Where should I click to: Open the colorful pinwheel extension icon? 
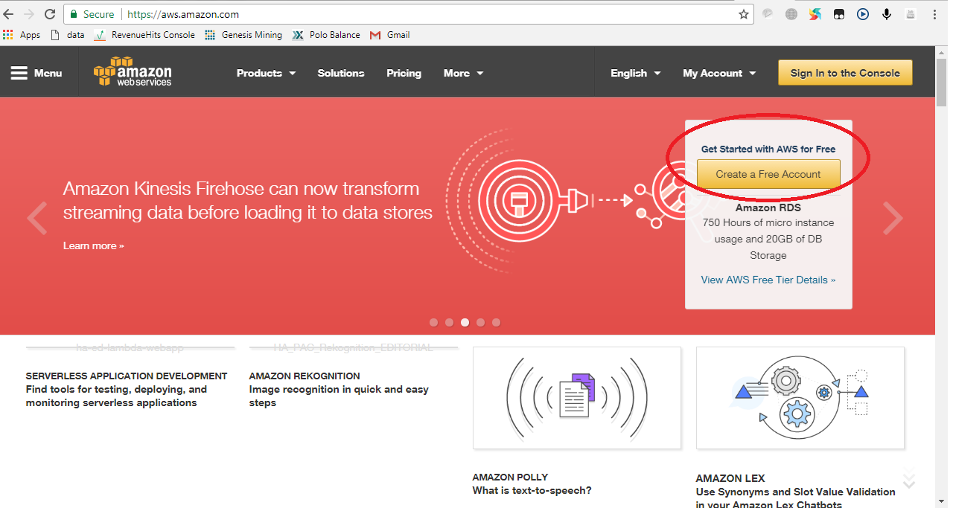pos(815,14)
